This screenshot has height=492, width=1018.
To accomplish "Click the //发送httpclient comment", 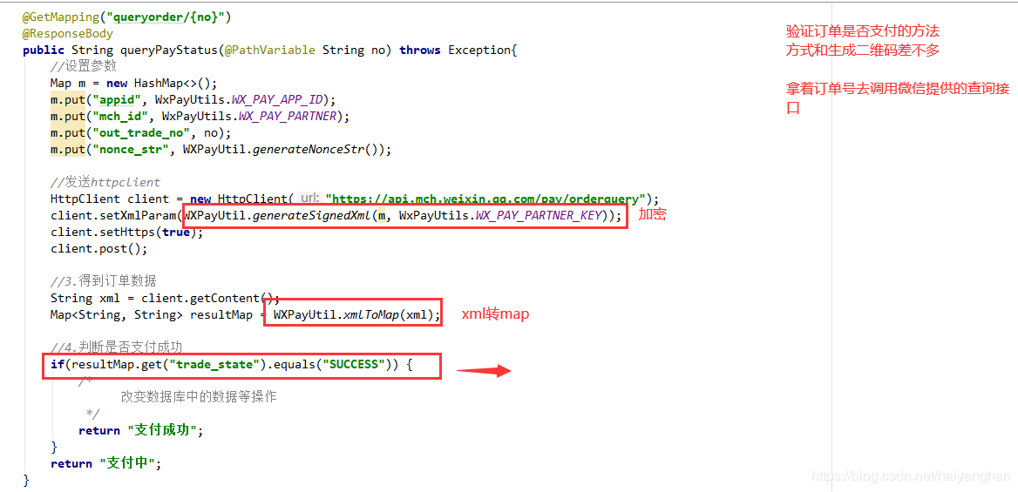I will (x=105, y=182).
